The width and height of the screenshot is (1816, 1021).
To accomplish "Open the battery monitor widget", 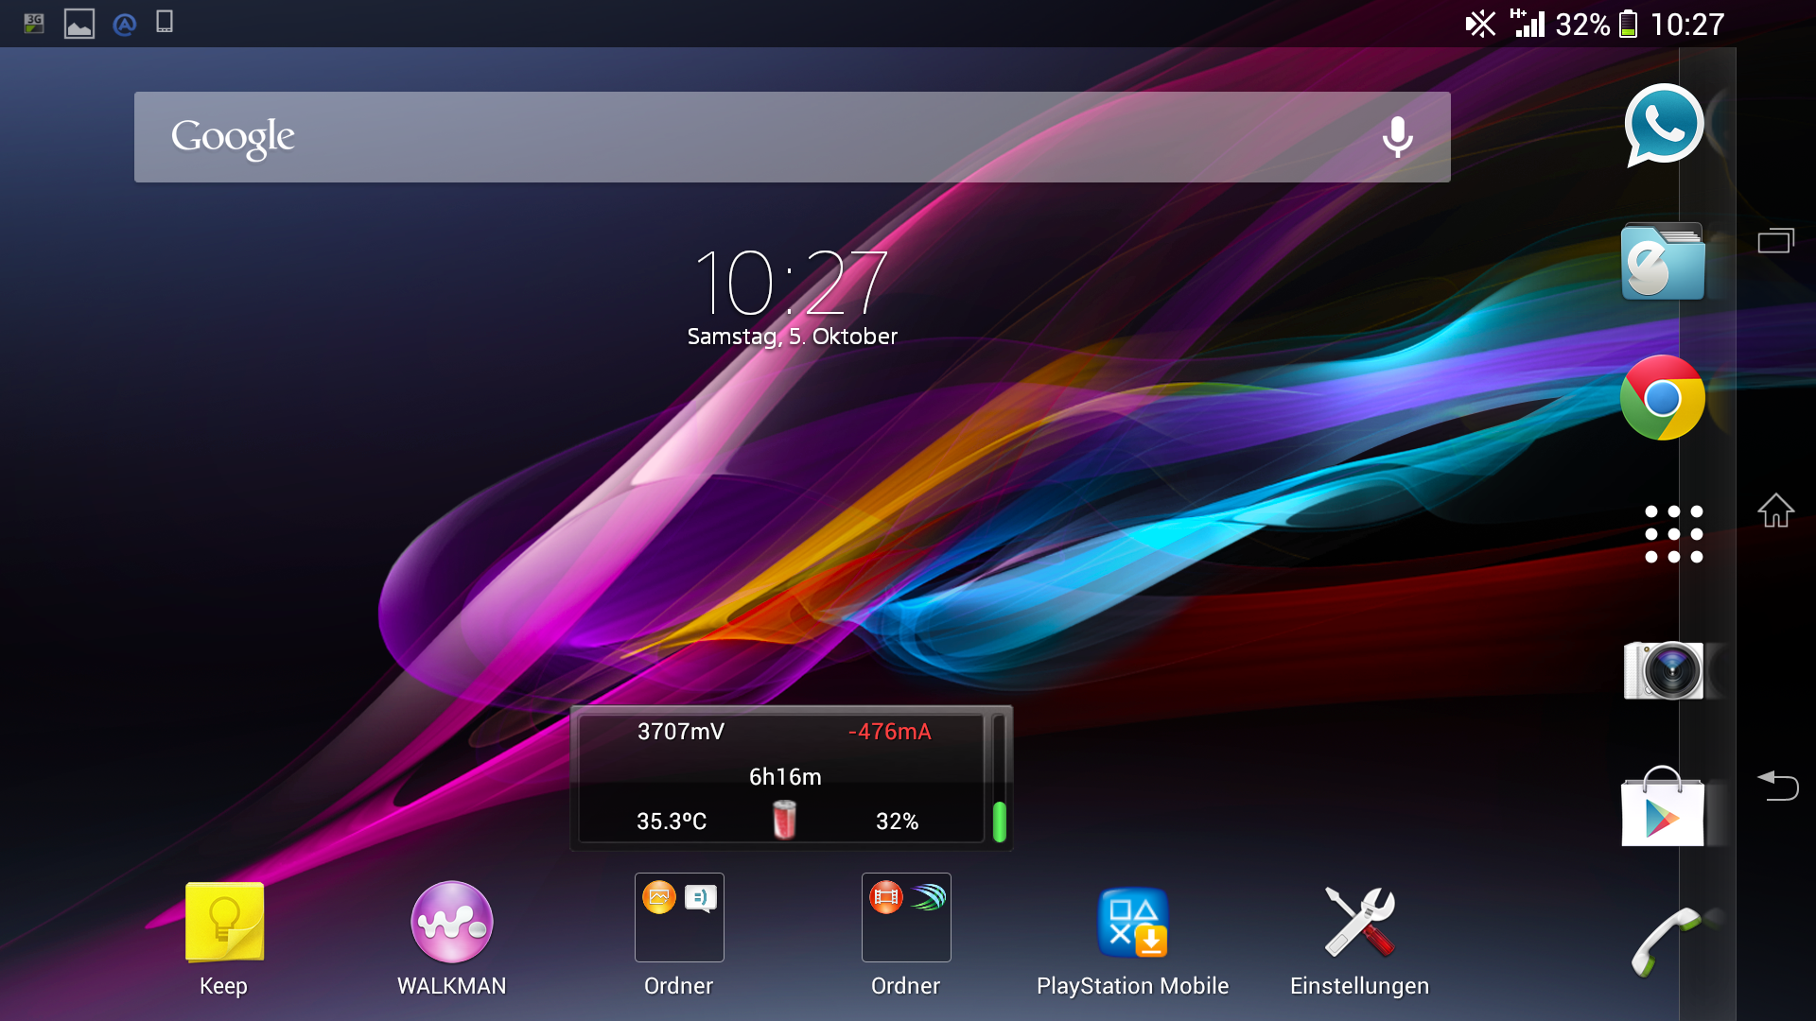I will point(791,777).
